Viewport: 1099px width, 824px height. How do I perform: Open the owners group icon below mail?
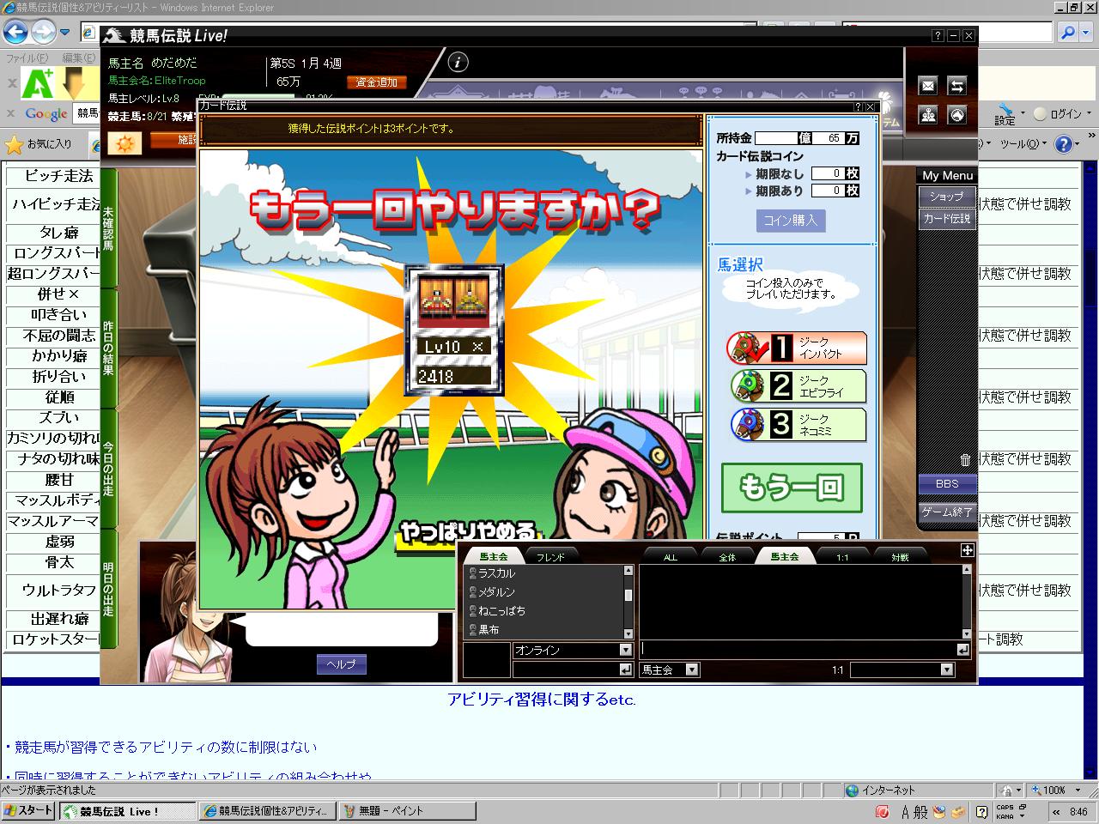[928, 115]
